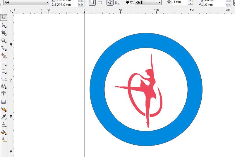Switch page to landscape orientation
The width and height of the screenshot is (235, 157).
coord(100,2)
